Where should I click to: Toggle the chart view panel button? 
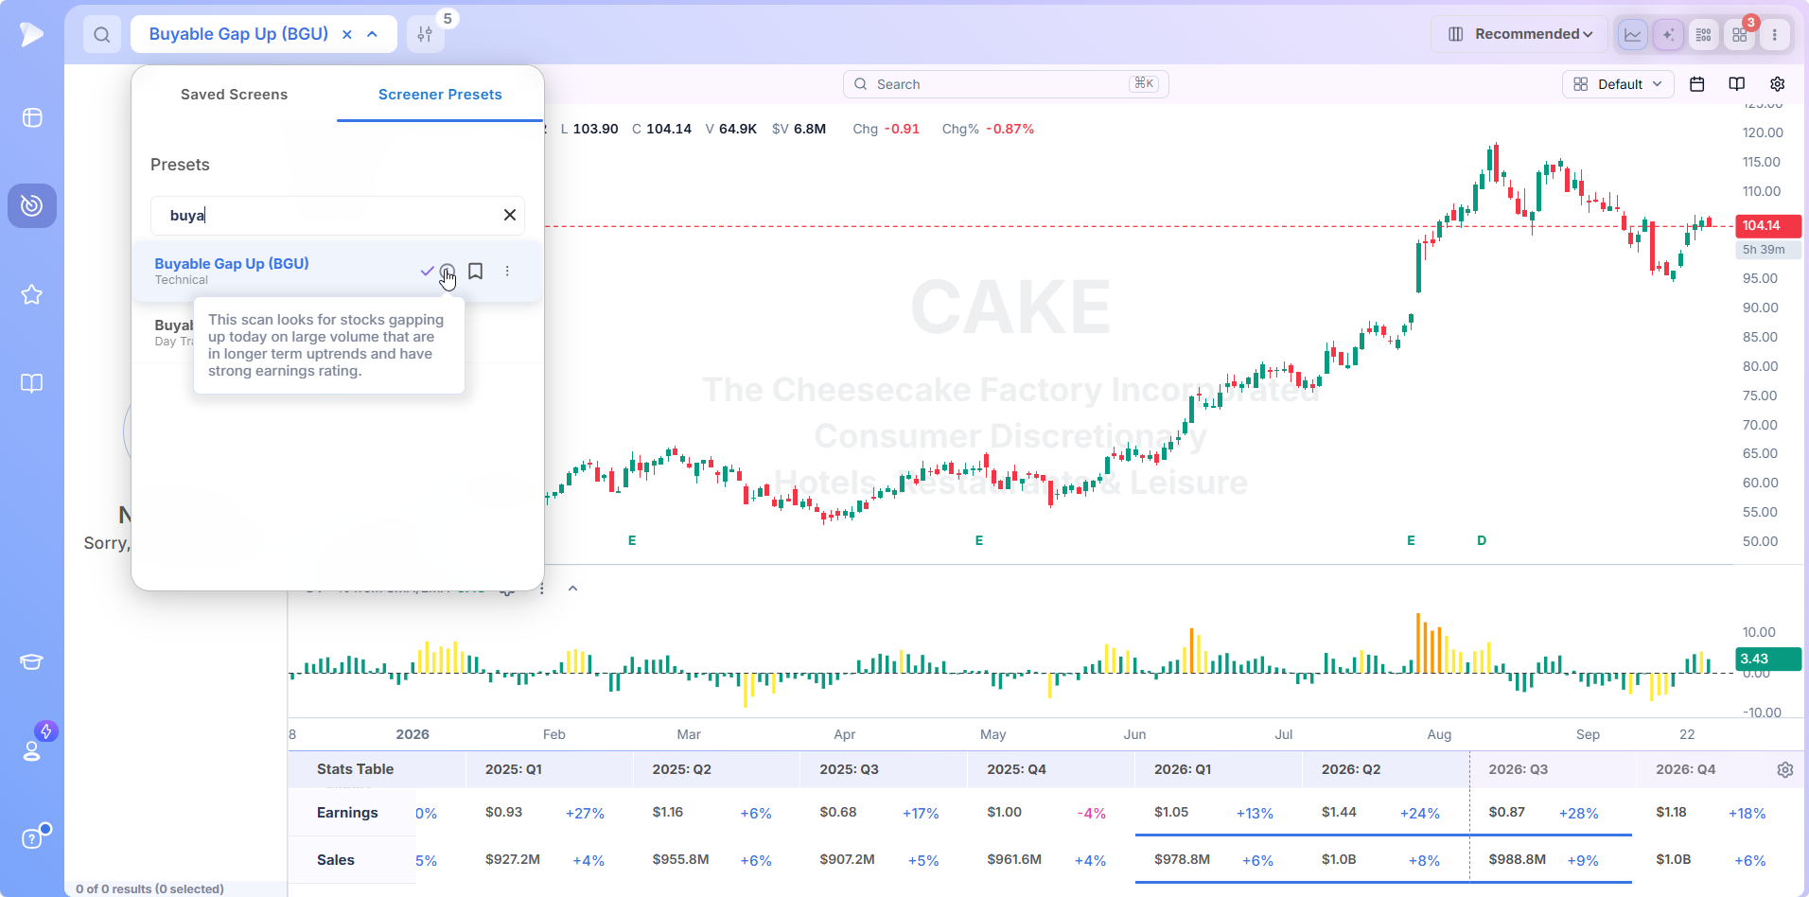(x=1633, y=35)
